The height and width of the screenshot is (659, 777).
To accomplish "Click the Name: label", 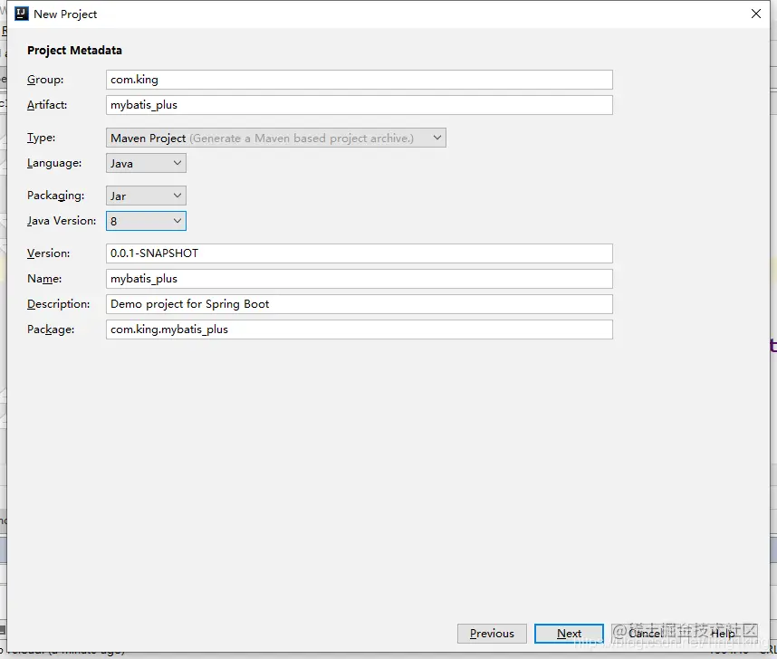I will [x=44, y=279].
